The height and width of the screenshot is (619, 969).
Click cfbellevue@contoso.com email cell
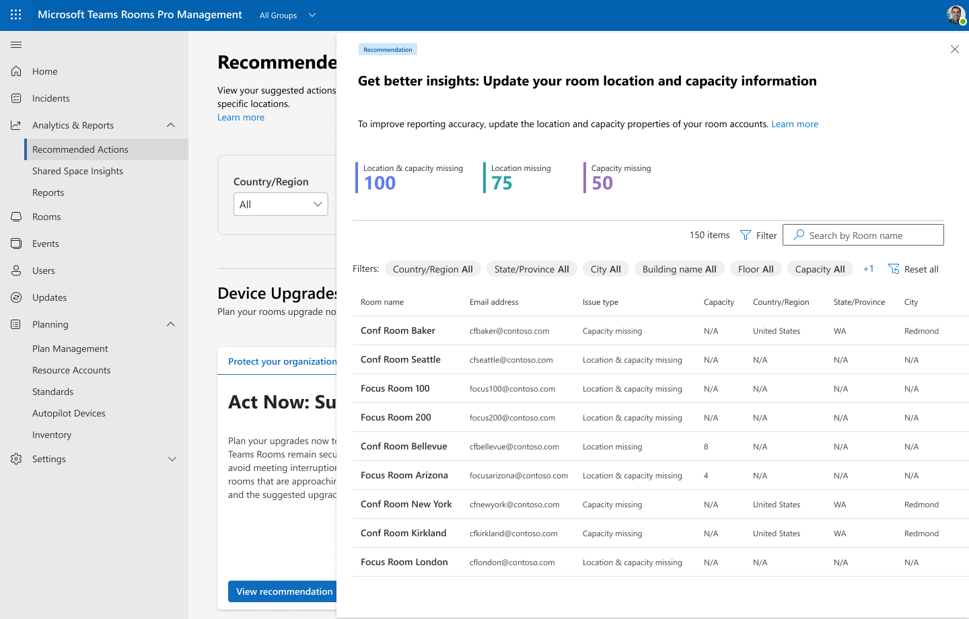pos(514,447)
